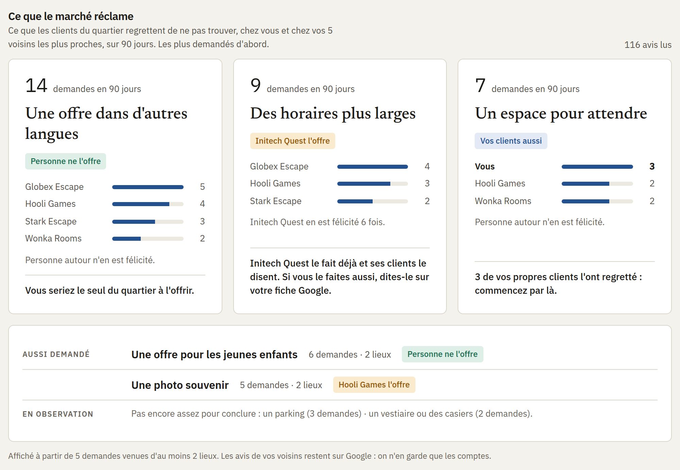The width and height of the screenshot is (680, 470).
Task: Click the "Pas encore assez pour conclure" line
Action: point(332,414)
